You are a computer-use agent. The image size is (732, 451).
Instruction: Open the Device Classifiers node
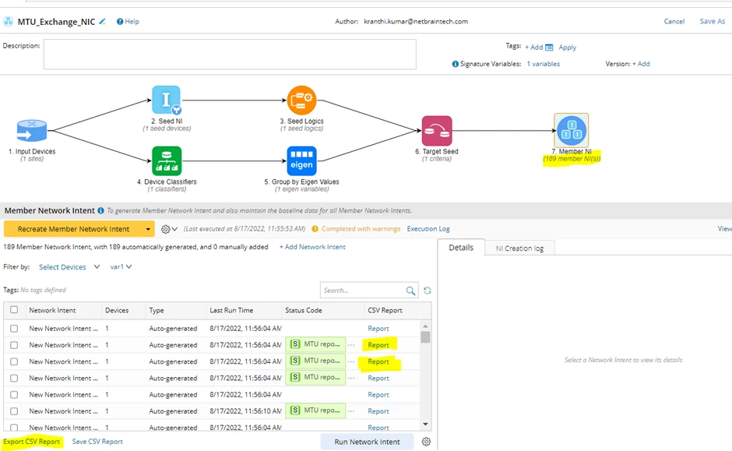tap(167, 160)
